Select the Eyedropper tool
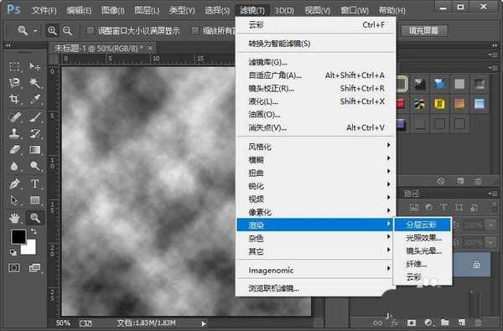The height and width of the screenshot is (331, 503). (34, 99)
